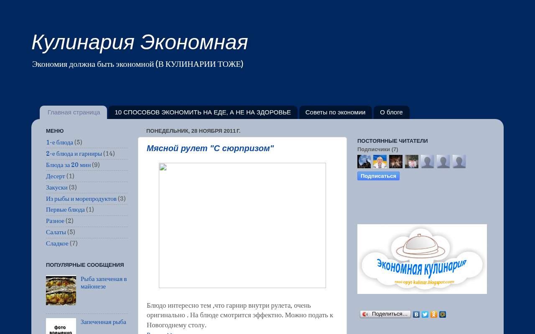Image resolution: width=535 pixels, height=334 pixels.
Task: Switch to the Главная страница tab
Action: point(74,112)
